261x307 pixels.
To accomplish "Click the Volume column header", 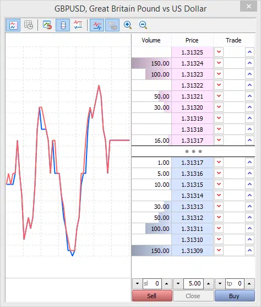I will click(x=151, y=40).
